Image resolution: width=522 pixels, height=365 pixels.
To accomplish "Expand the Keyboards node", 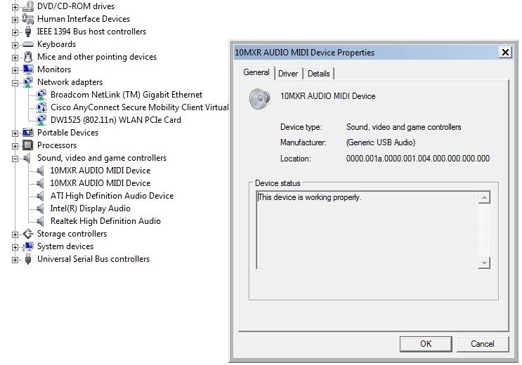I will [x=15, y=45].
